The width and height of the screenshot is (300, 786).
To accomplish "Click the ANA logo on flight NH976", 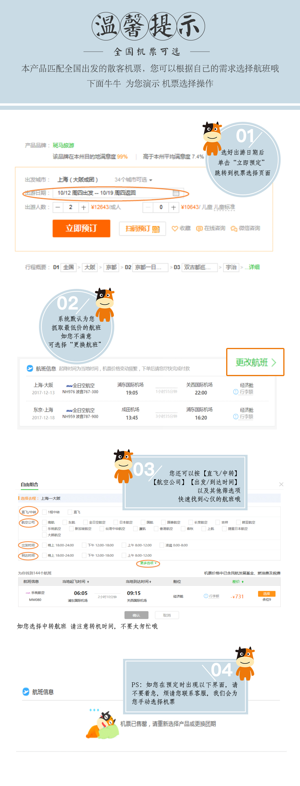I will pos(69,386).
